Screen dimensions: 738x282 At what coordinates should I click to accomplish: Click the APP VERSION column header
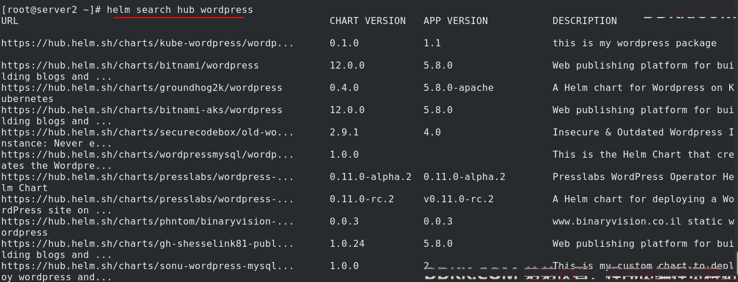[456, 21]
